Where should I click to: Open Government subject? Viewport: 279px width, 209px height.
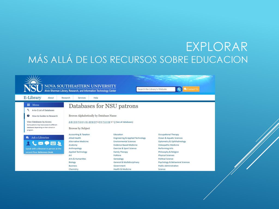click(119, 166)
